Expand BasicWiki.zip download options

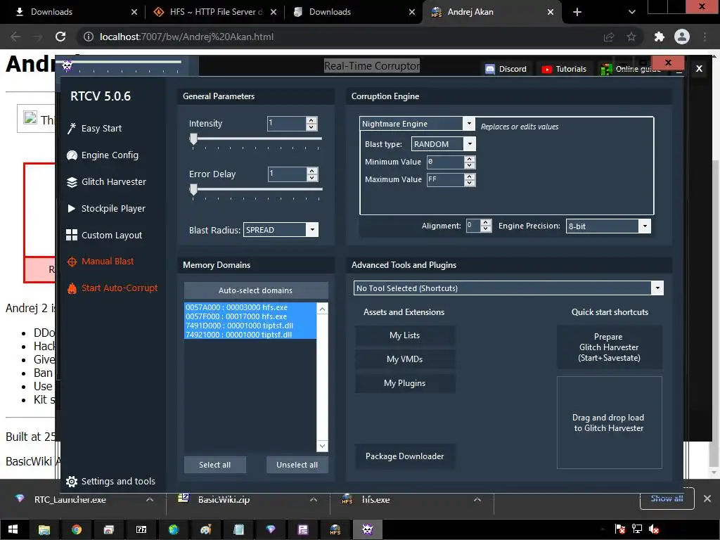point(313,500)
